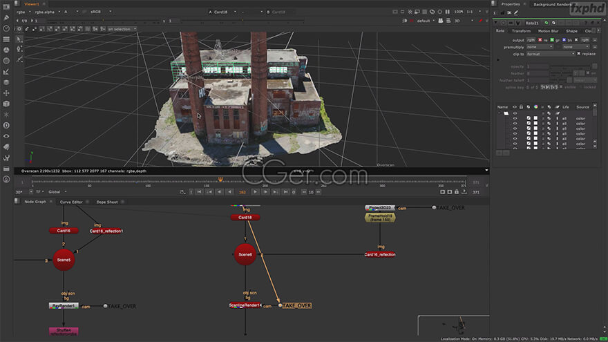This screenshot has height=342, width=608.
Task: Click the Rota21 node centering icon
Action: coord(503,23)
